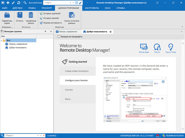
Task: Click the welcome page scroll down arrow
Action: click(183, 129)
